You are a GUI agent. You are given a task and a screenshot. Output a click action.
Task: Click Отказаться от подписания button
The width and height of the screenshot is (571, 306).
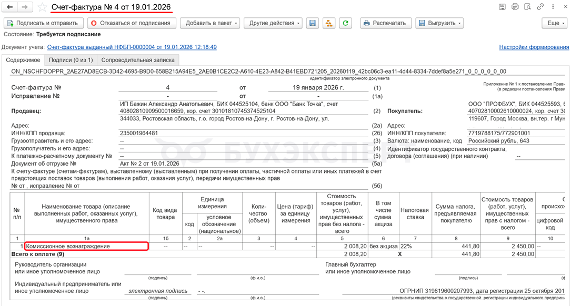pyautogui.click(x=132, y=23)
